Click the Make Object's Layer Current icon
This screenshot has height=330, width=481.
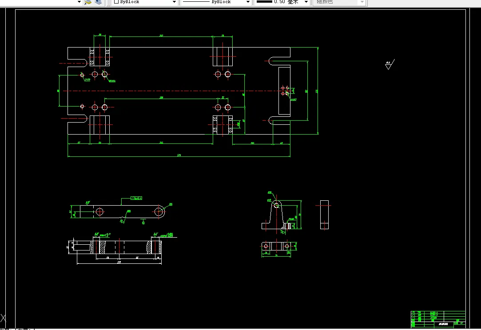coord(88,2)
